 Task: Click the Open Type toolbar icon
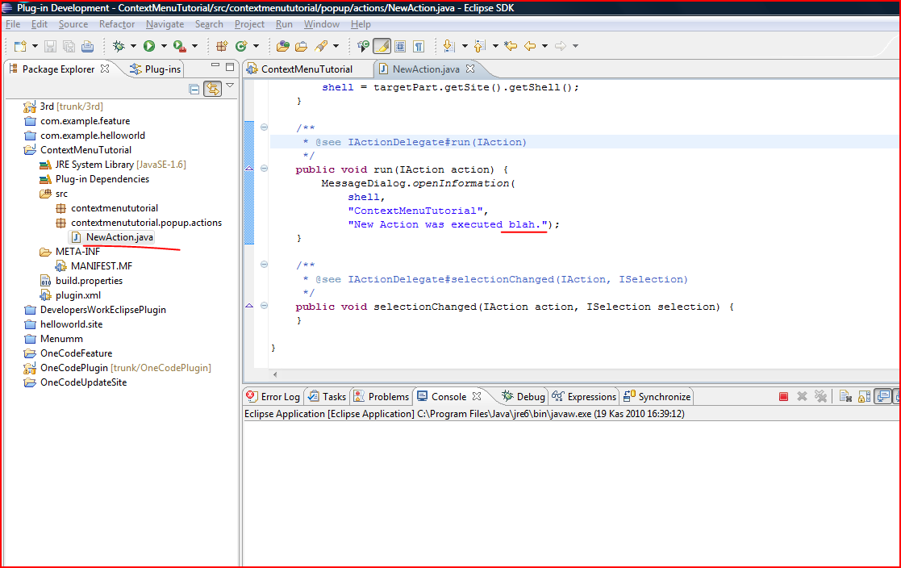coord(282,46)
